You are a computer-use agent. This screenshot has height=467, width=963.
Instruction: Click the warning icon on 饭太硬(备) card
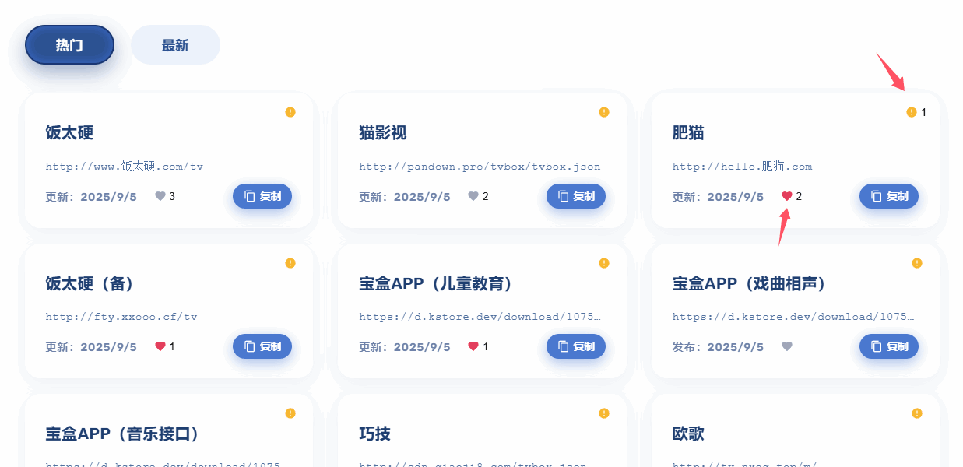coord(290,263)
